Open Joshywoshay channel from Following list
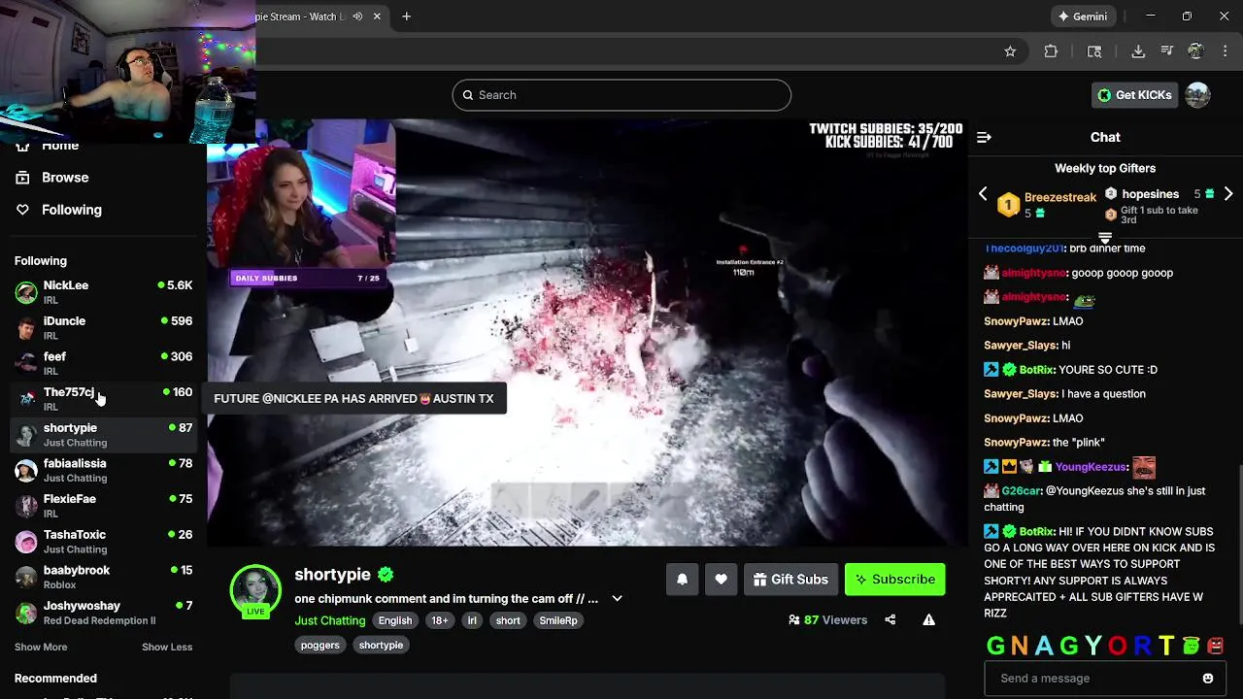Screen dimensions: 1243x699 (x=103, y=612)
